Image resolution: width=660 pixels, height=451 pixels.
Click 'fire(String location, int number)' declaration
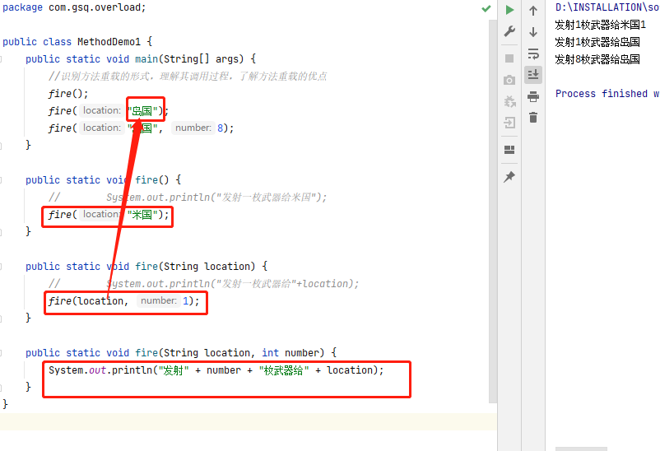tap(181, 352)
